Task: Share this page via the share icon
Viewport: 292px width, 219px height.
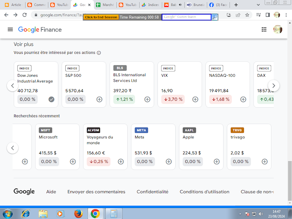Action: tap(238, 15)
